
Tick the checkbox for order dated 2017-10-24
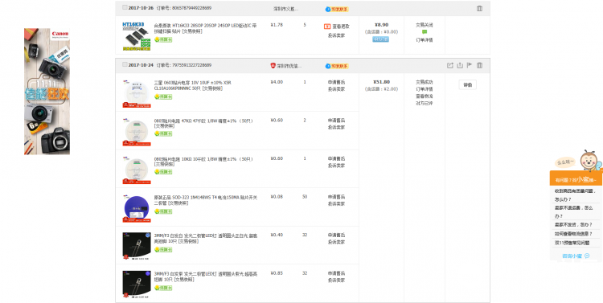(125, 64)
